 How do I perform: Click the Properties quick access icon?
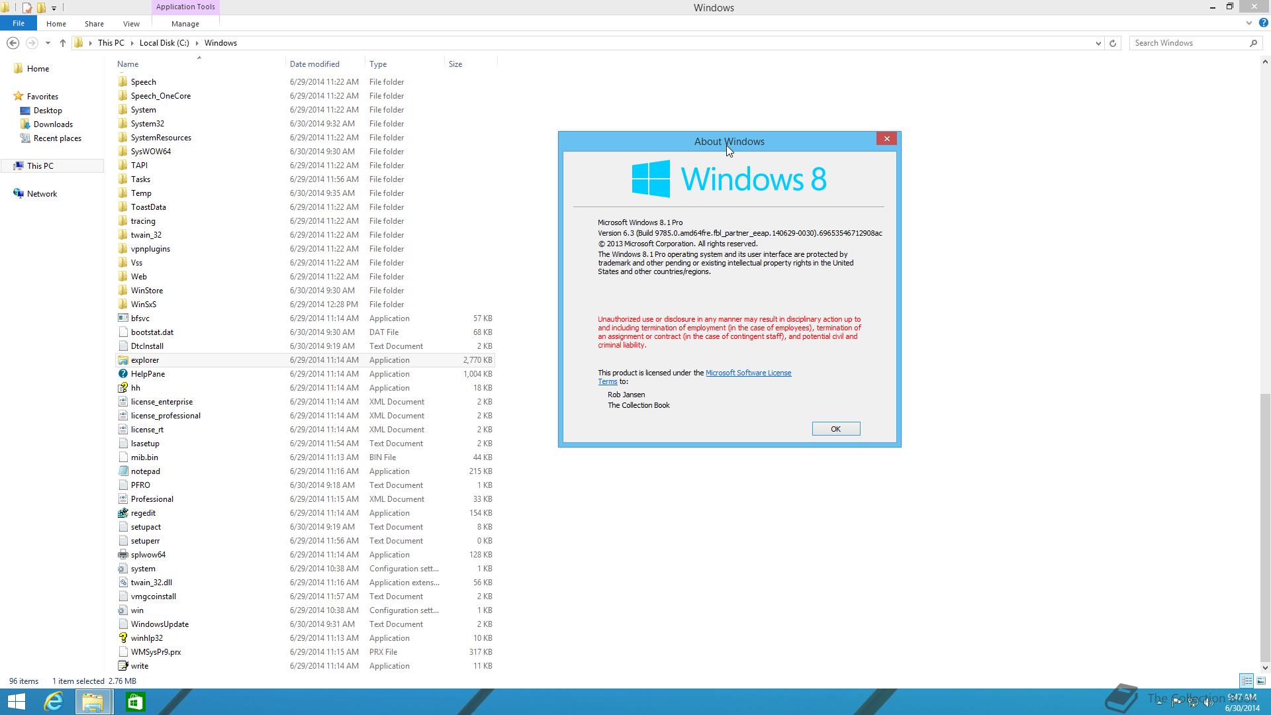27,8
